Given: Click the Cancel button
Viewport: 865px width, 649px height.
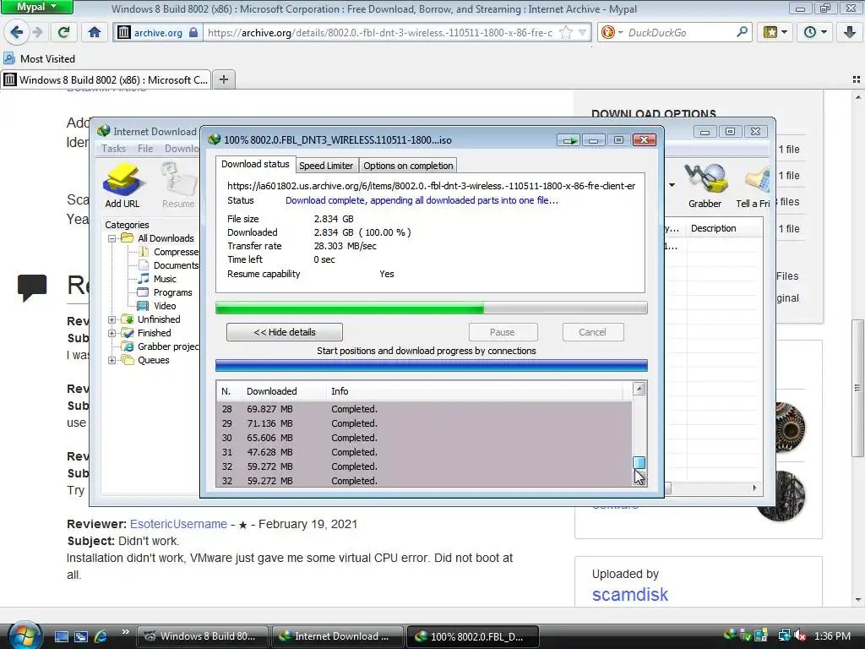Looking at the screenshot, I should pos(592,332).
